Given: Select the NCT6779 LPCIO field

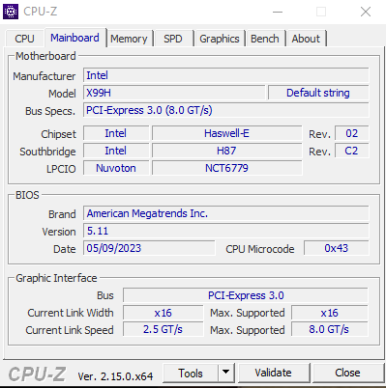Looking at the screenshot, I should (226, 168).
